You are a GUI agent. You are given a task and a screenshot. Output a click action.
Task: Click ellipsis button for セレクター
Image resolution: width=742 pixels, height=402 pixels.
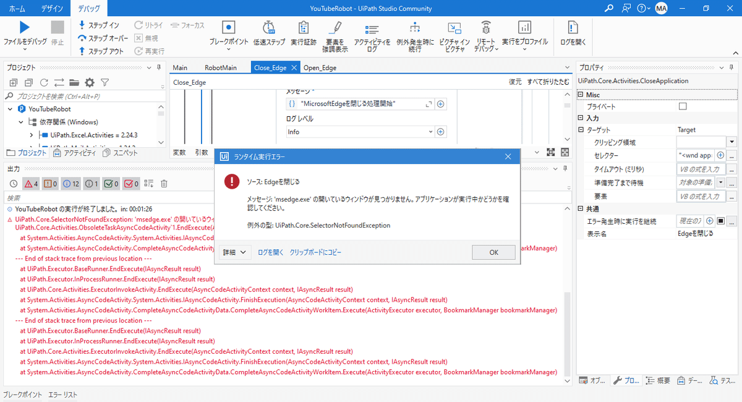[x=731, y=155]
